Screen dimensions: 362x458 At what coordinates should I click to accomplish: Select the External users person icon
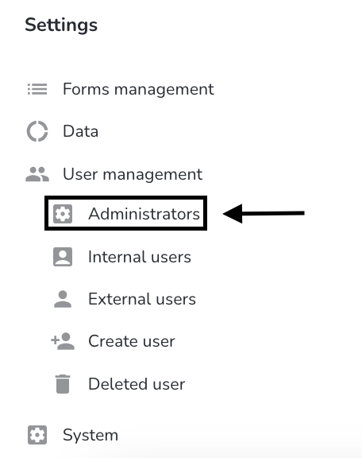click(x=63, y=299)
